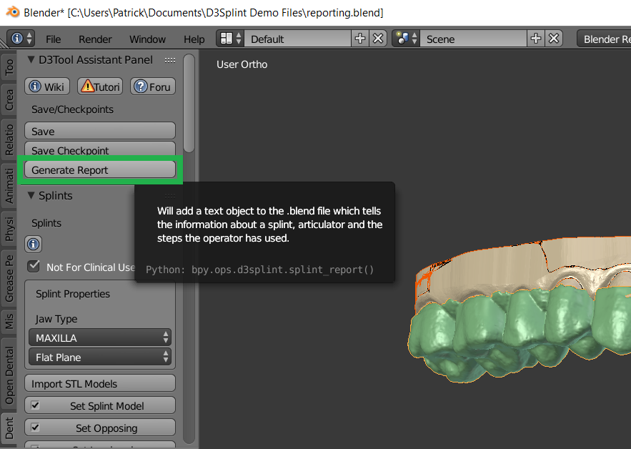631x449 pixels.
Task: Add a new screen layout with plus
Action: point(359,39)
